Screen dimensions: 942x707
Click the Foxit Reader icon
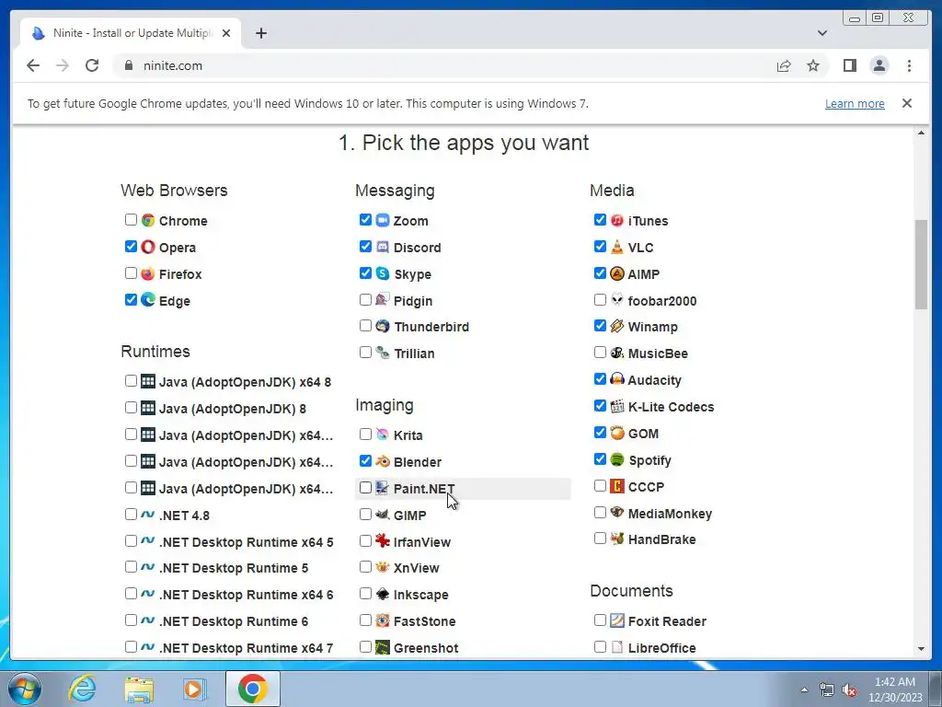click(x=617, y=620)
